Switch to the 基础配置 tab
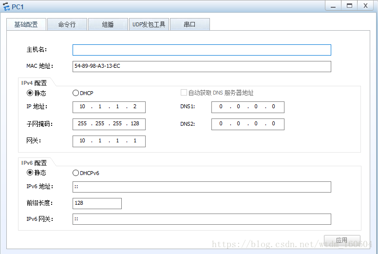This screenshot has height=254, width=378. tap(26, 24)
